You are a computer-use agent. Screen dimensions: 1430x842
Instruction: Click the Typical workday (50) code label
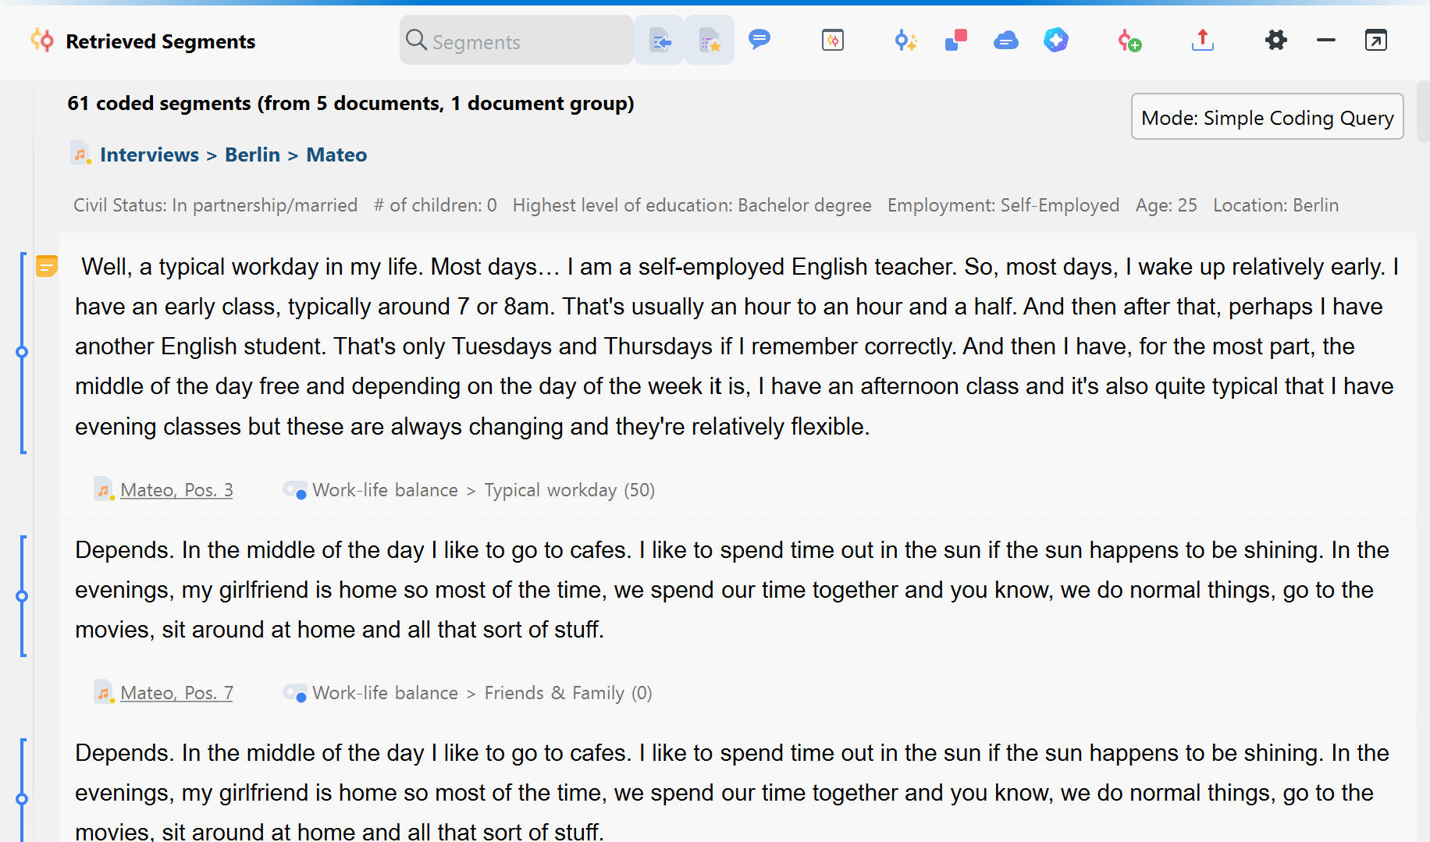coord(569,490)
